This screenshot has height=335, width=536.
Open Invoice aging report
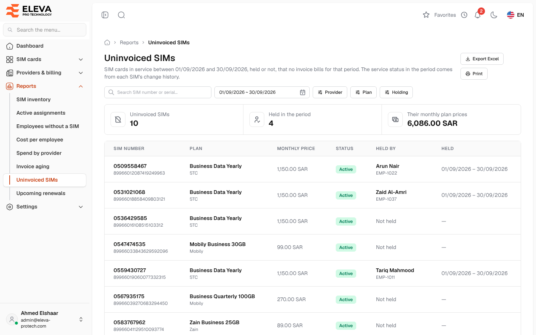pos(33,166)
